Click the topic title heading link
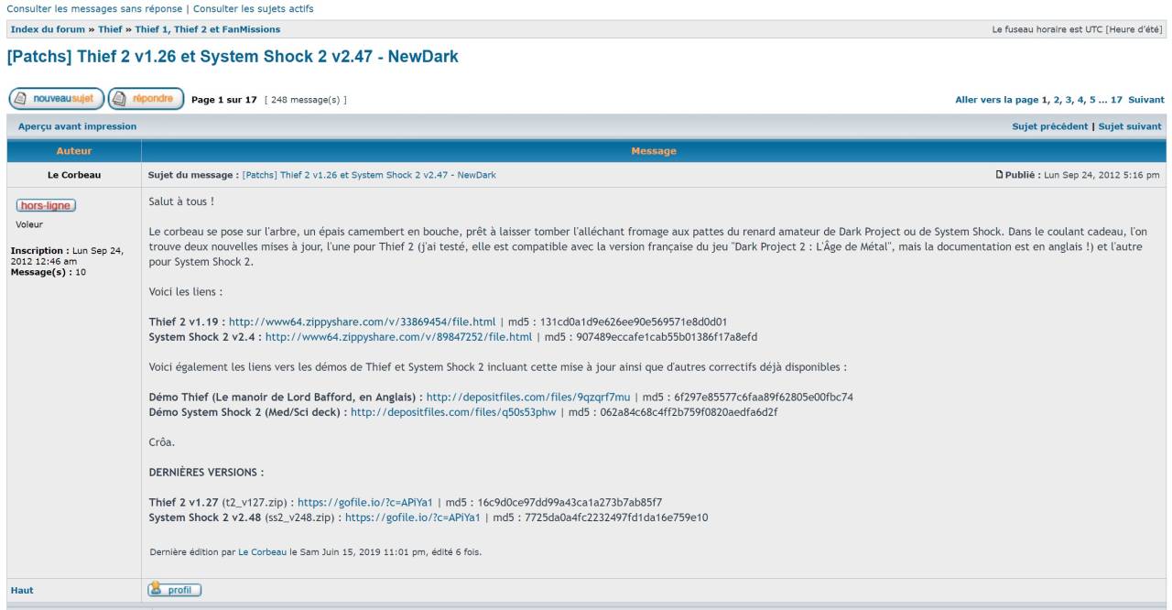The image size is (1172, 610). click(232, 57)
